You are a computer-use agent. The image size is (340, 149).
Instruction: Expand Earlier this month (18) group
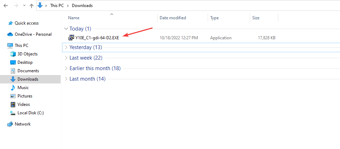click(66, 68)
